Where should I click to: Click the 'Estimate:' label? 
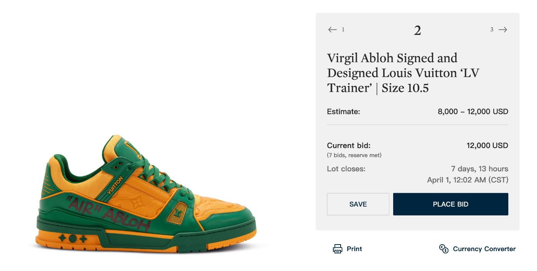pyautogui.click(x=343, y=112)
